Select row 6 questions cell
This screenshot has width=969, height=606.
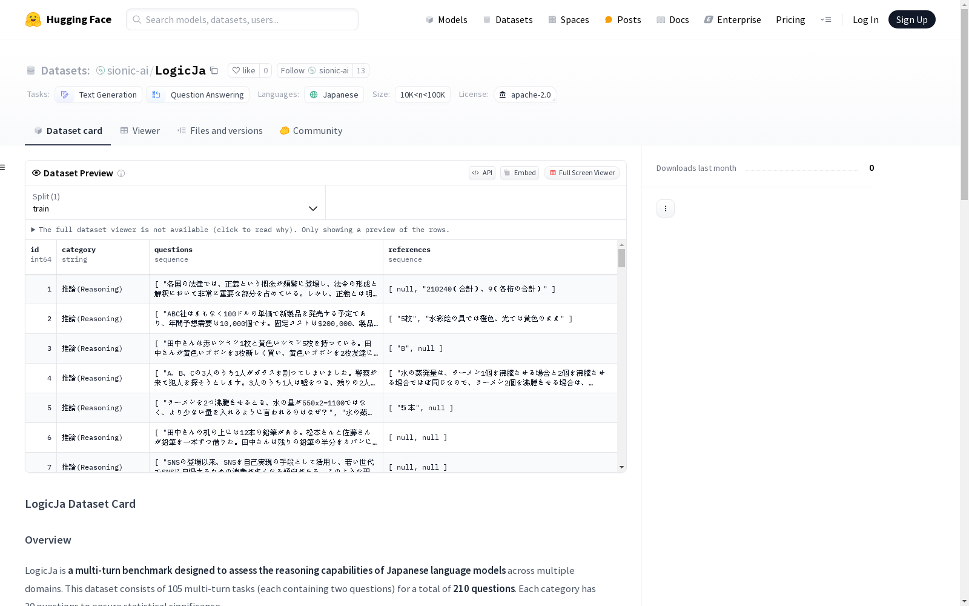click(x=266, y=438)
